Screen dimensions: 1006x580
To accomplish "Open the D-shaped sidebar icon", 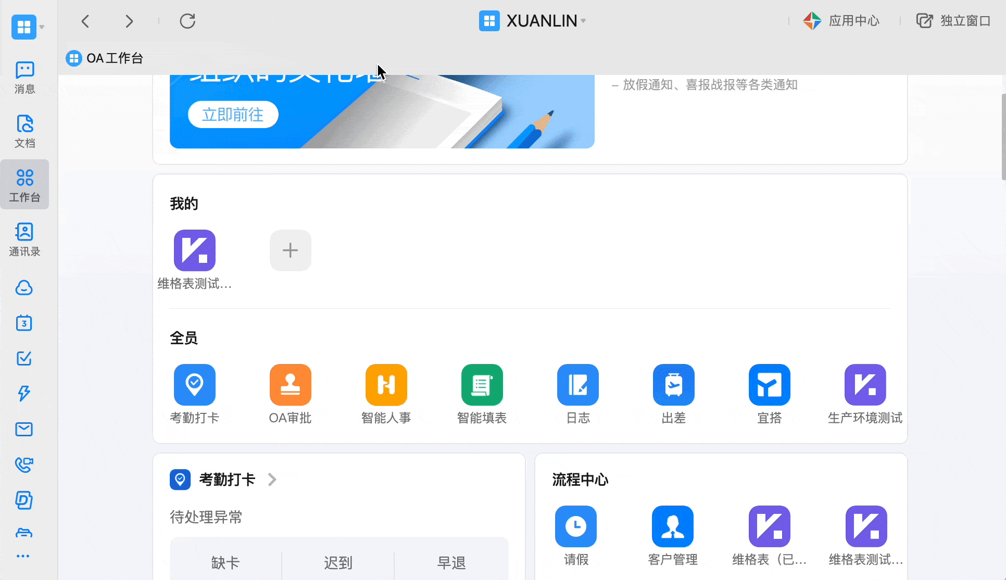I will click(x=24, y=500).
